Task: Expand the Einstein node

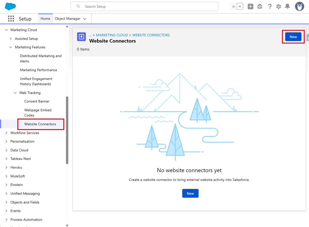Action: (6, 185)
